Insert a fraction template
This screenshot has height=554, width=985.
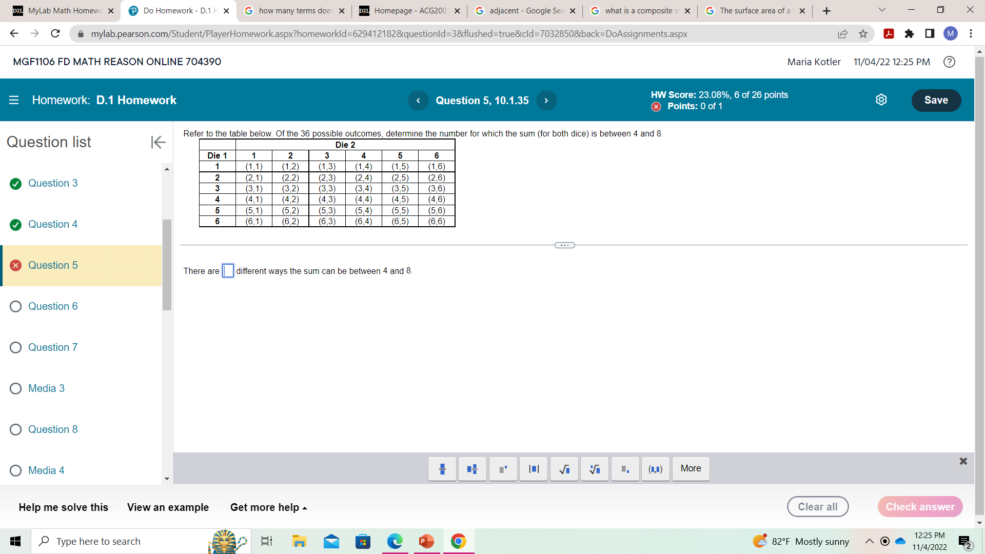click(x=442, y=469)
